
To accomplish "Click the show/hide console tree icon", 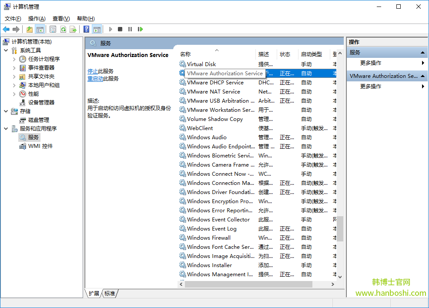I will (x=40, y=29).
